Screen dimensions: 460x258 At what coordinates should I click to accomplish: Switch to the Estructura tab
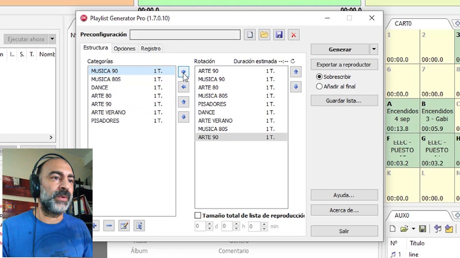96,48
